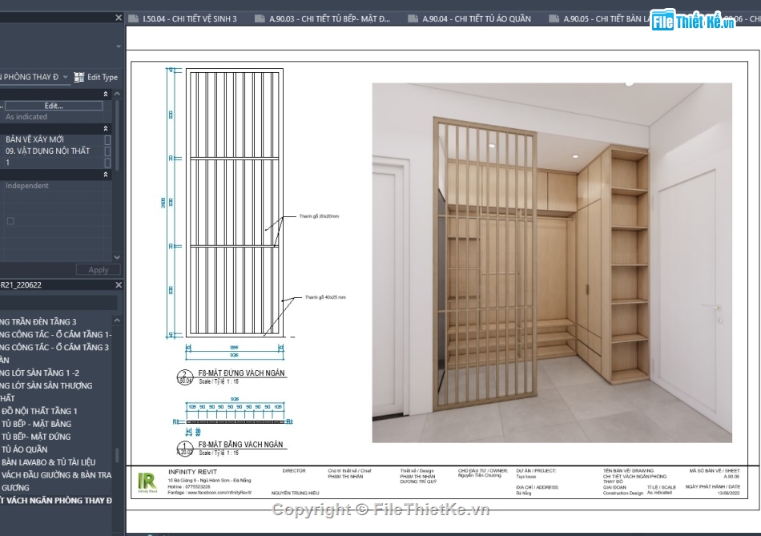Toggle the checkbox beside 09. VẬT DỤNG NỘI THẤT
This screenshot has width=761, height=536.
107,151
